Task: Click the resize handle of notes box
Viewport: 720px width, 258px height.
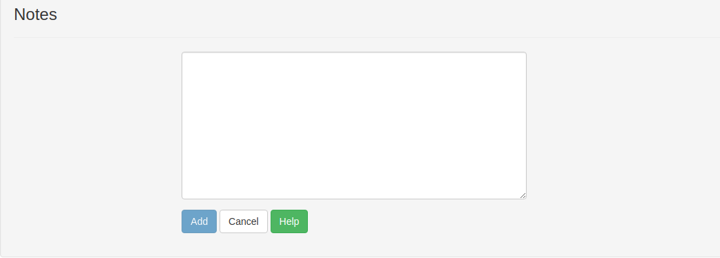Action: (523, 195)
